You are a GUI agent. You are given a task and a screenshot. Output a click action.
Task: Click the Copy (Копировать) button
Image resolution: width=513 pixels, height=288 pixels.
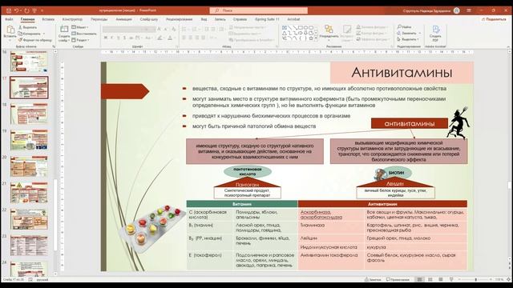click(29, 34)
